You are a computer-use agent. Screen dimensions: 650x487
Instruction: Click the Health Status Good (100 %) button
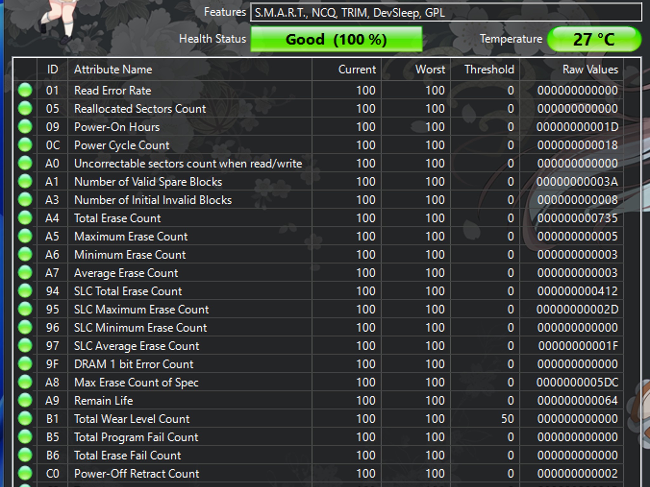336,39
